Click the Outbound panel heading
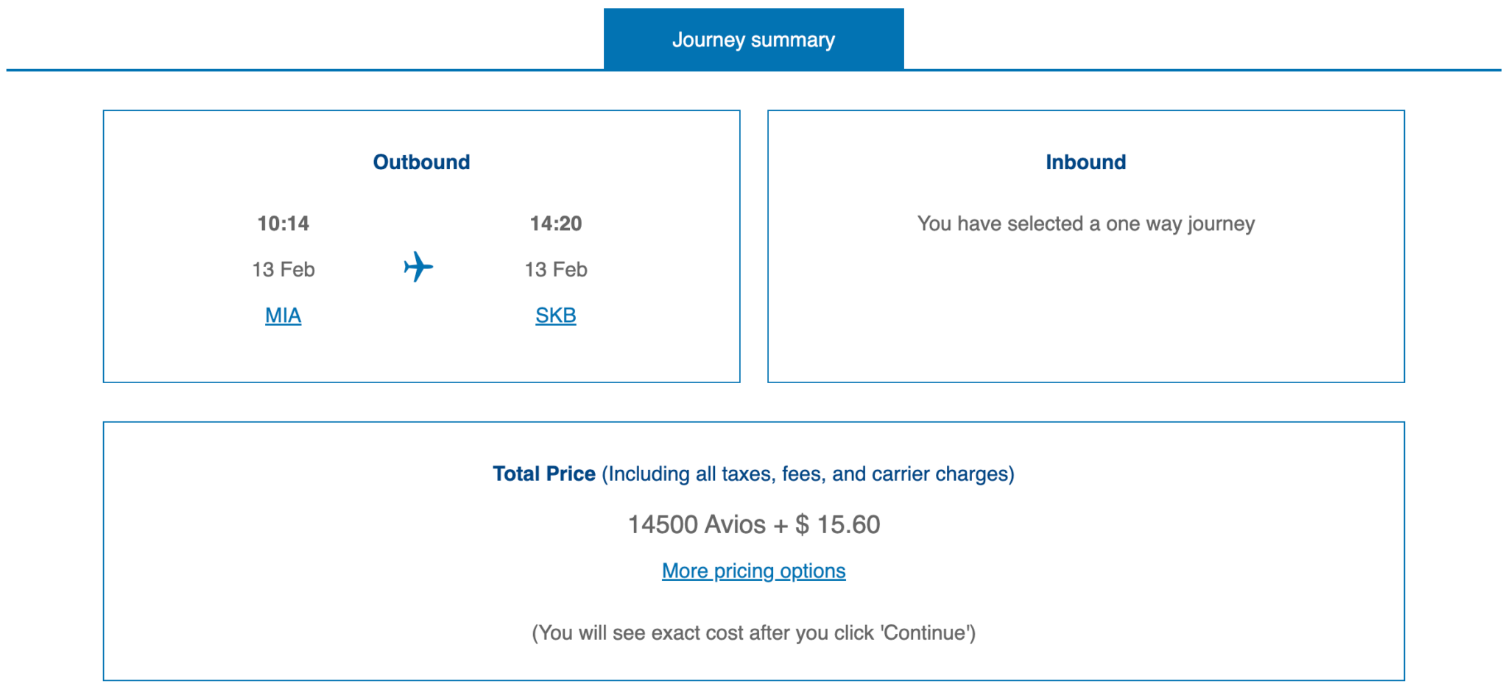Image resolution: width=1508 pixels, height=692 pixels. tap(421, 162)
